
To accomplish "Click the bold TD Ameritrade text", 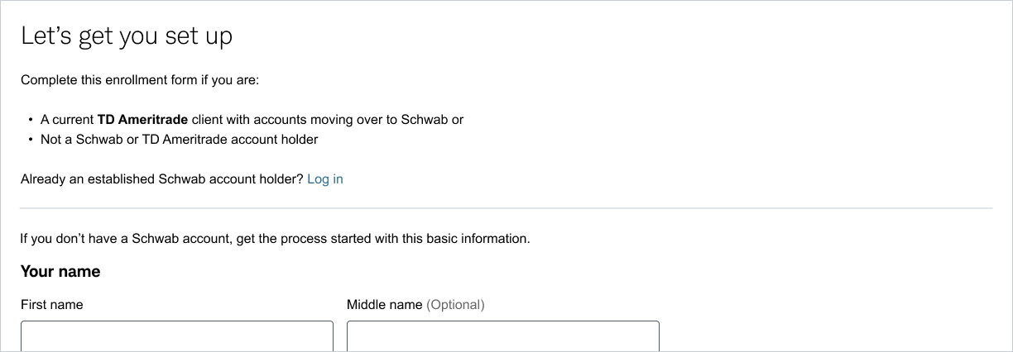I will point(142,120).
